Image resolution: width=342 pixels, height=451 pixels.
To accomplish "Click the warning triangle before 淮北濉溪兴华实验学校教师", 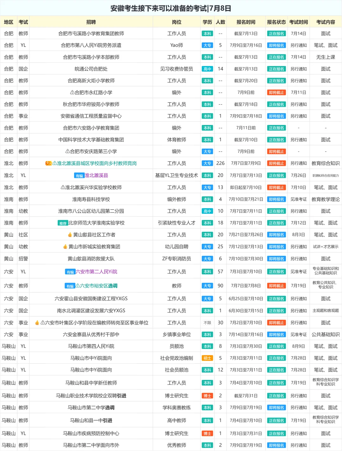I will point(63,187).
